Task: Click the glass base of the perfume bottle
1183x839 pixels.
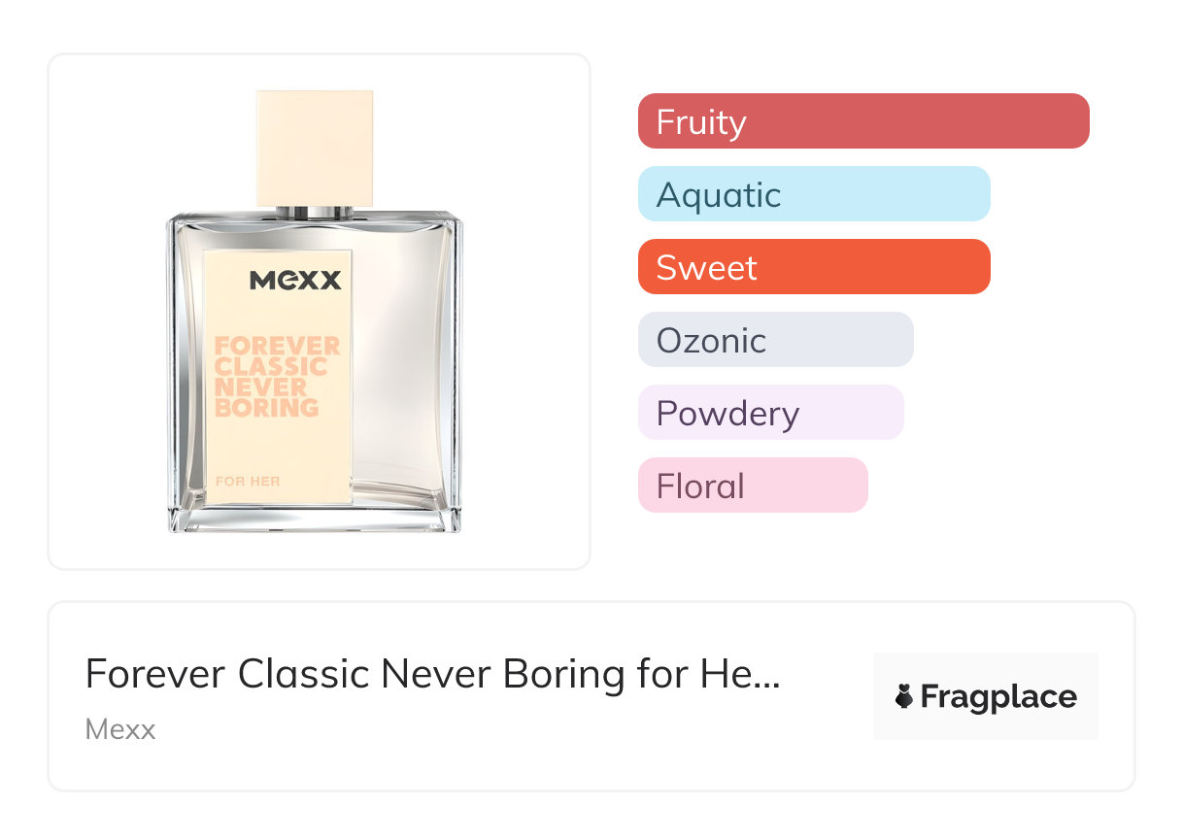Action: pyautogui.click(x=314, y=520)
